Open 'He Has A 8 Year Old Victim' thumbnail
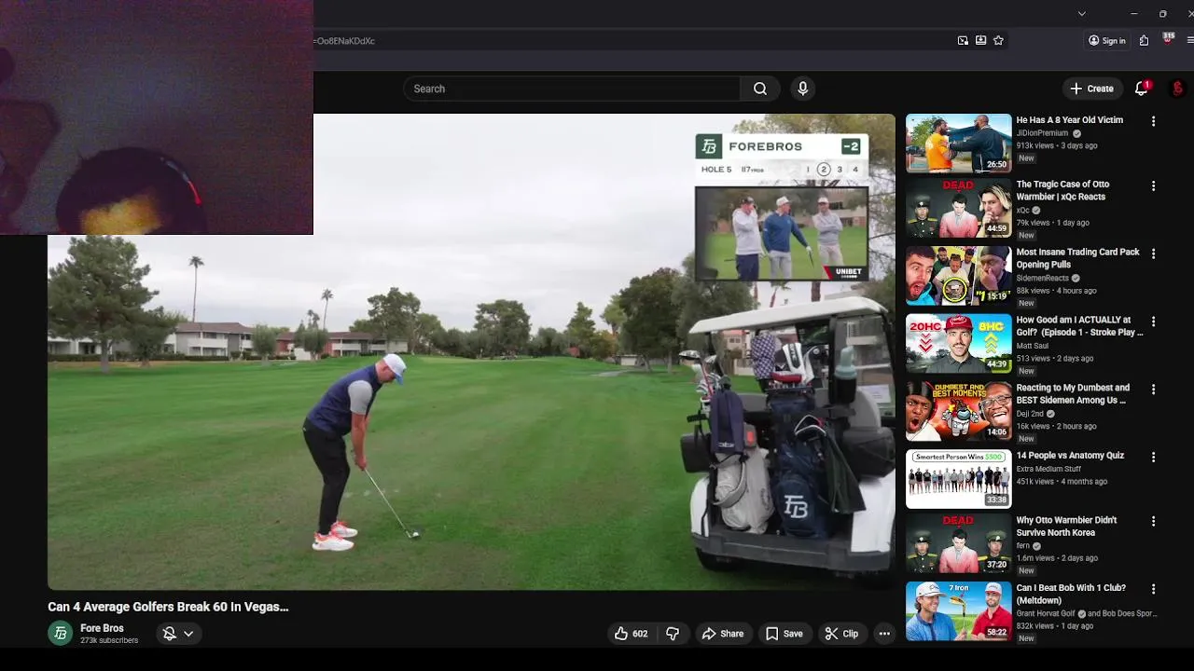 [958, 144]
